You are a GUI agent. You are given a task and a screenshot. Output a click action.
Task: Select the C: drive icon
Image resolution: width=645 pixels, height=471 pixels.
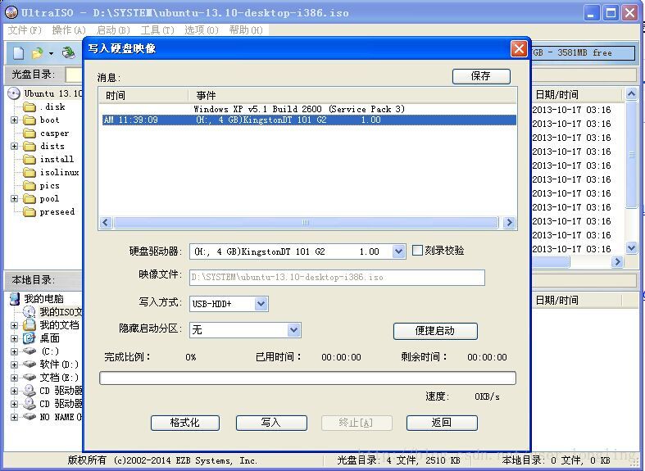[30, 351]
